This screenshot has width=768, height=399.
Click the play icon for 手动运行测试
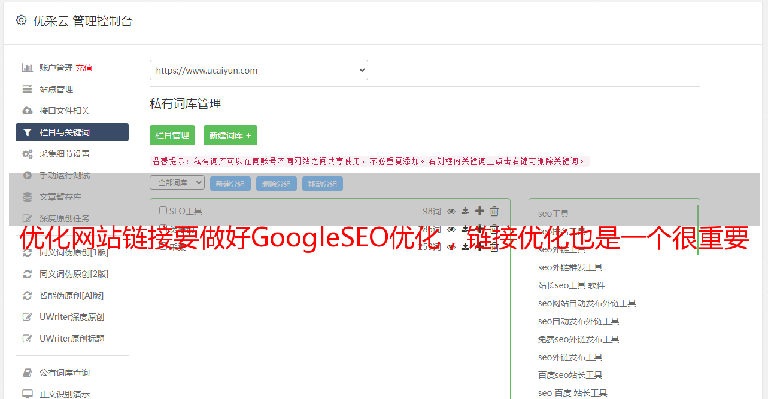[x=27, y=175]
